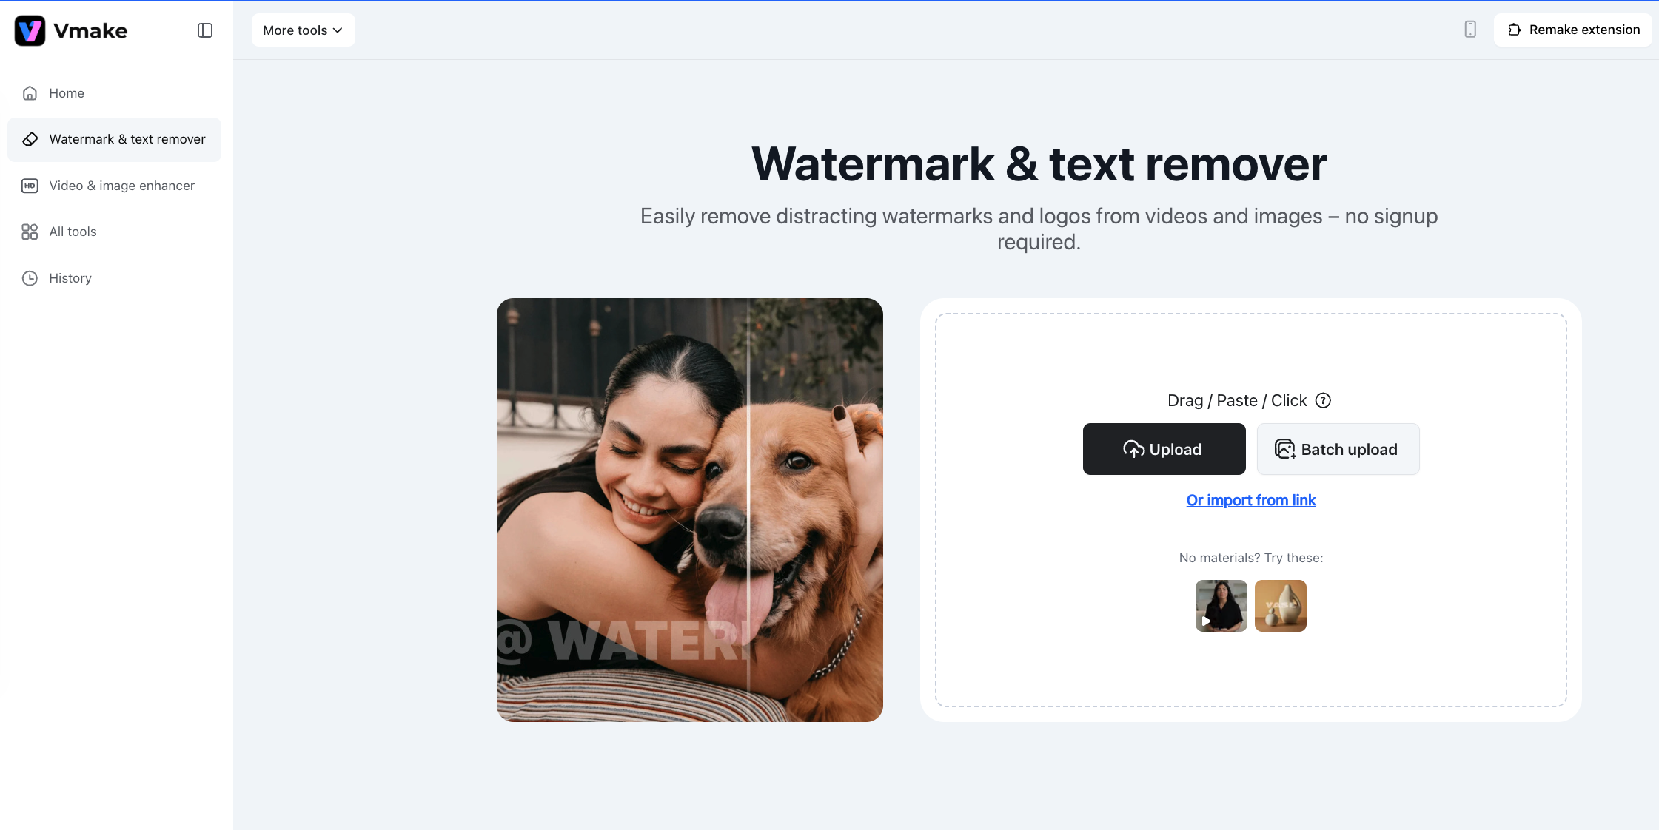Click the mobile phone icon in header
Screen dimensions: 1659x830
point(1470,30)
